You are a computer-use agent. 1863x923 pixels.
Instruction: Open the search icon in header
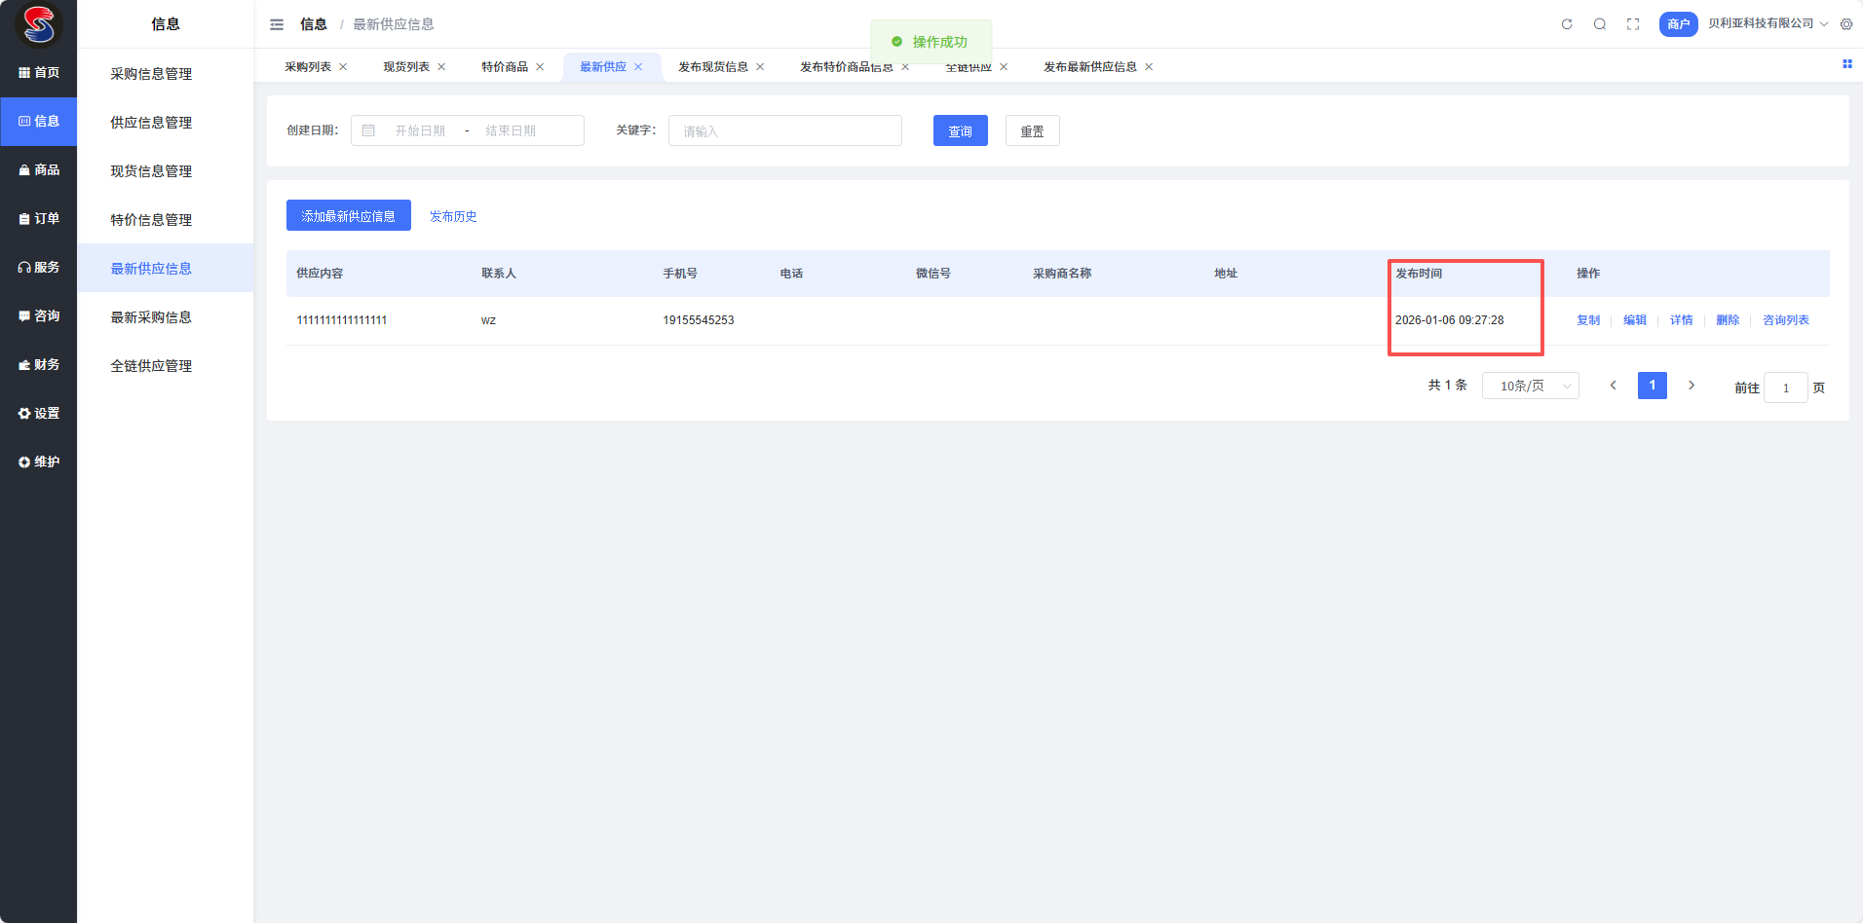(1600, 24)
